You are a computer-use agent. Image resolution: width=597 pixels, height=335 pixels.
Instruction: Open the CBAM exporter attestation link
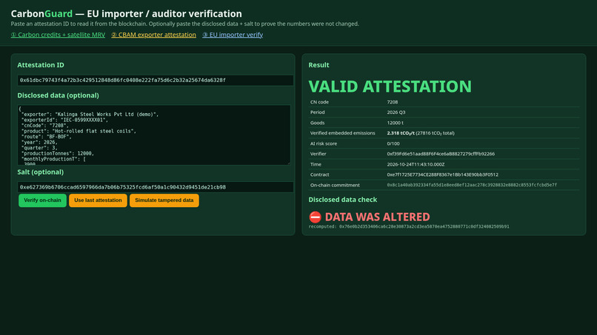click(x=153, y=35)
